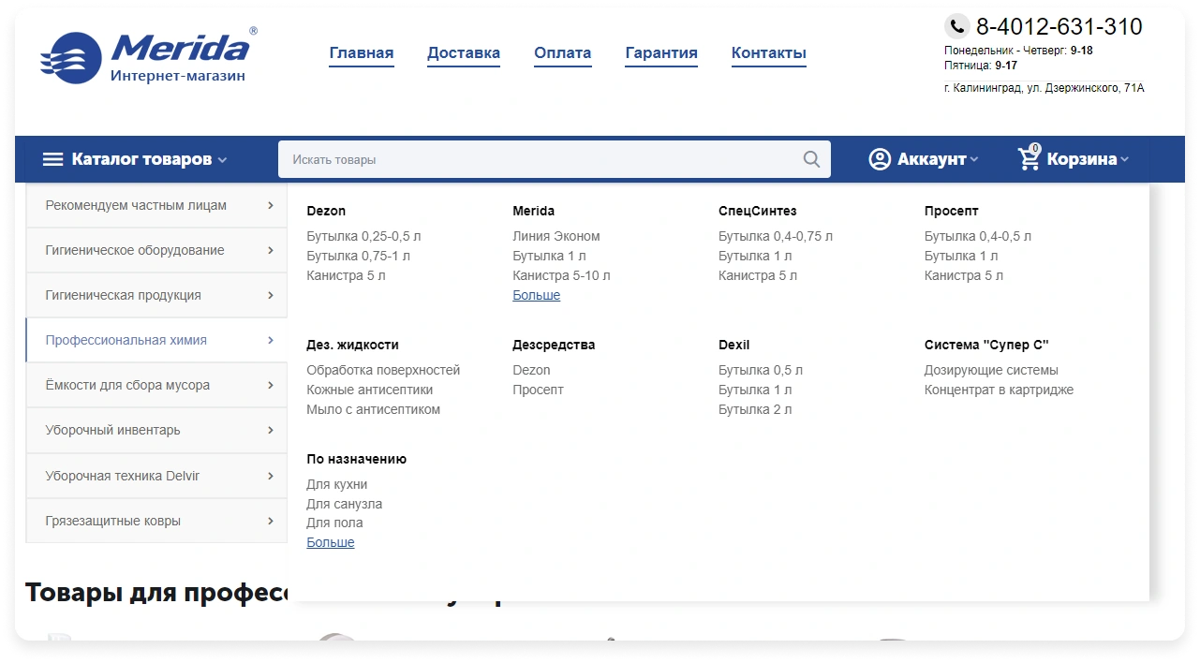1200x663 pixels.
Task: Select Бутылка 2 л under Dexil
Action: point(755,409)
